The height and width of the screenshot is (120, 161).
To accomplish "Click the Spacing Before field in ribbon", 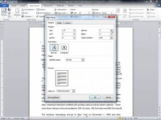I will 106,13.
